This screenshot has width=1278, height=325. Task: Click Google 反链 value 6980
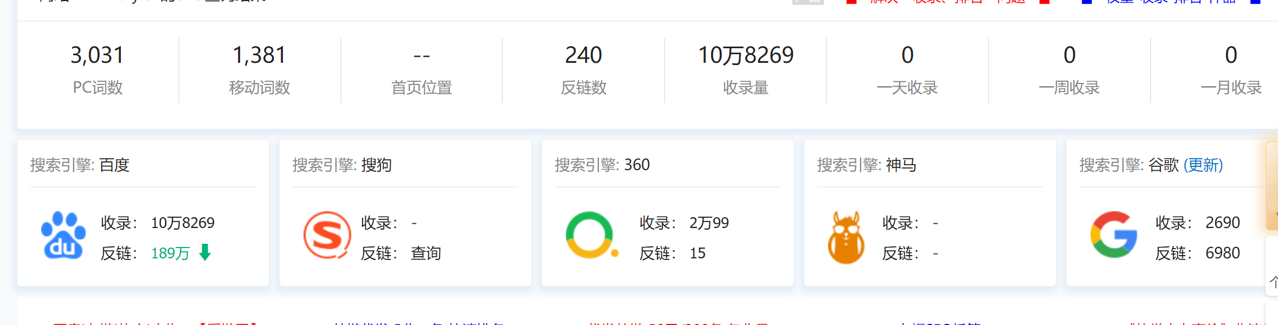tap(1223, 253)
